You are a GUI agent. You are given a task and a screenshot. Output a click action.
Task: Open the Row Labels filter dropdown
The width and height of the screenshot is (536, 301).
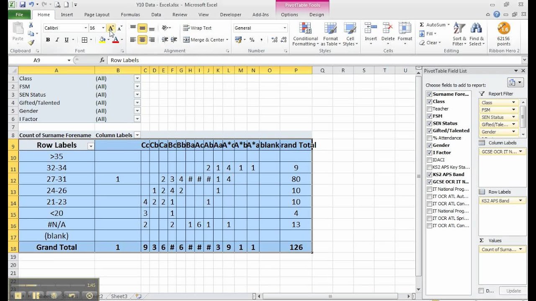click(x=90, y=146)
